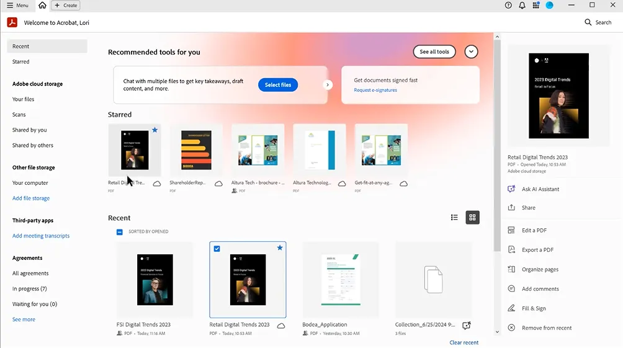The width and height of the screenshot is (623, 348).
Task: Click star icon on starred Retail Digital Trends
Action: click(x=155, y=130)
